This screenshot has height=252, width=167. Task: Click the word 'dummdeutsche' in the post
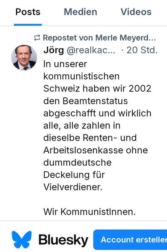pyautogui.click(x=78, y=162)
